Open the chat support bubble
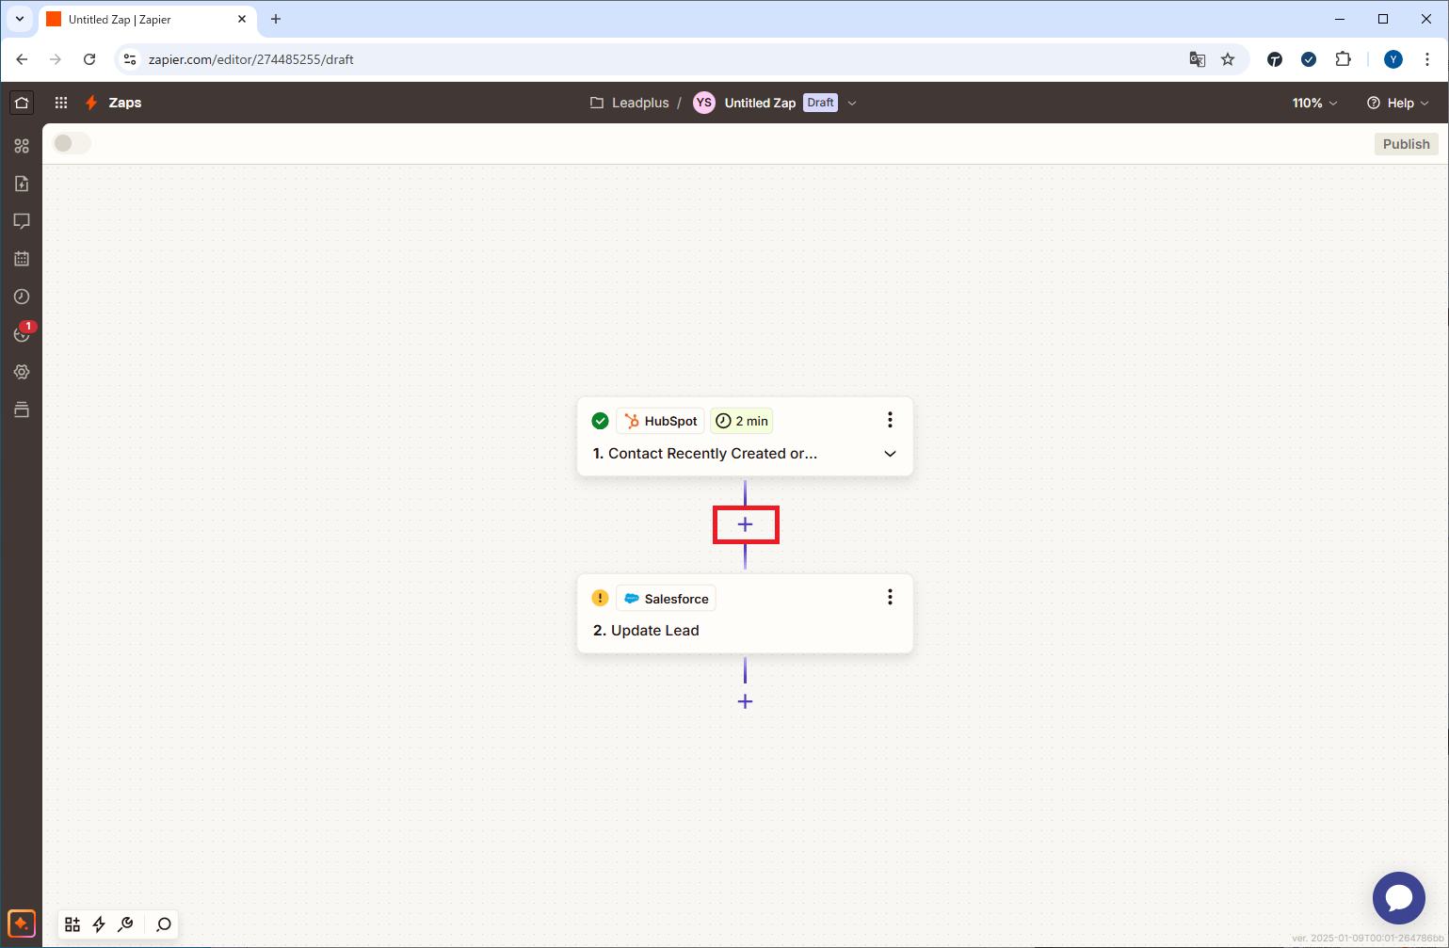Screen dimensions: 1449x948 click(x=1399, y=898)
